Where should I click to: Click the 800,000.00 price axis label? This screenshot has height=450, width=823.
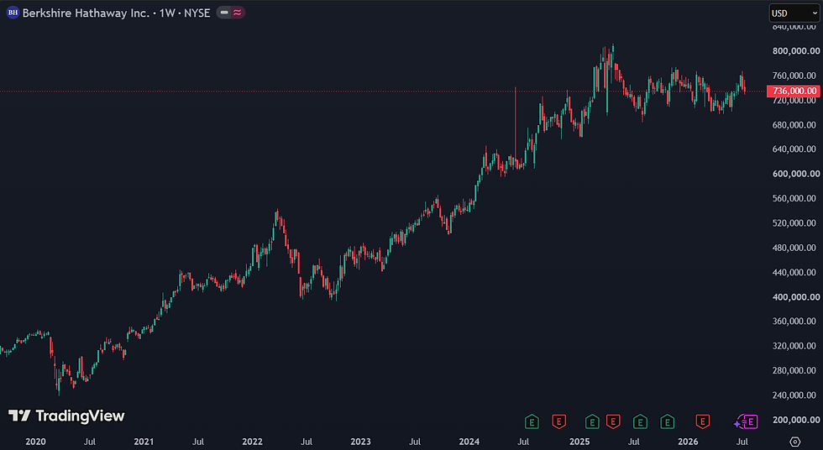796,51
